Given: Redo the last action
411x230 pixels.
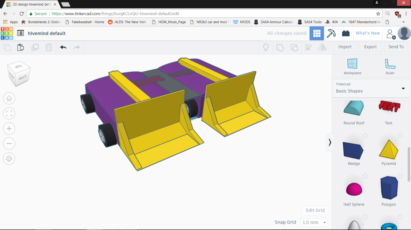Looking at the screenshot, I should [x=77, y=47].
